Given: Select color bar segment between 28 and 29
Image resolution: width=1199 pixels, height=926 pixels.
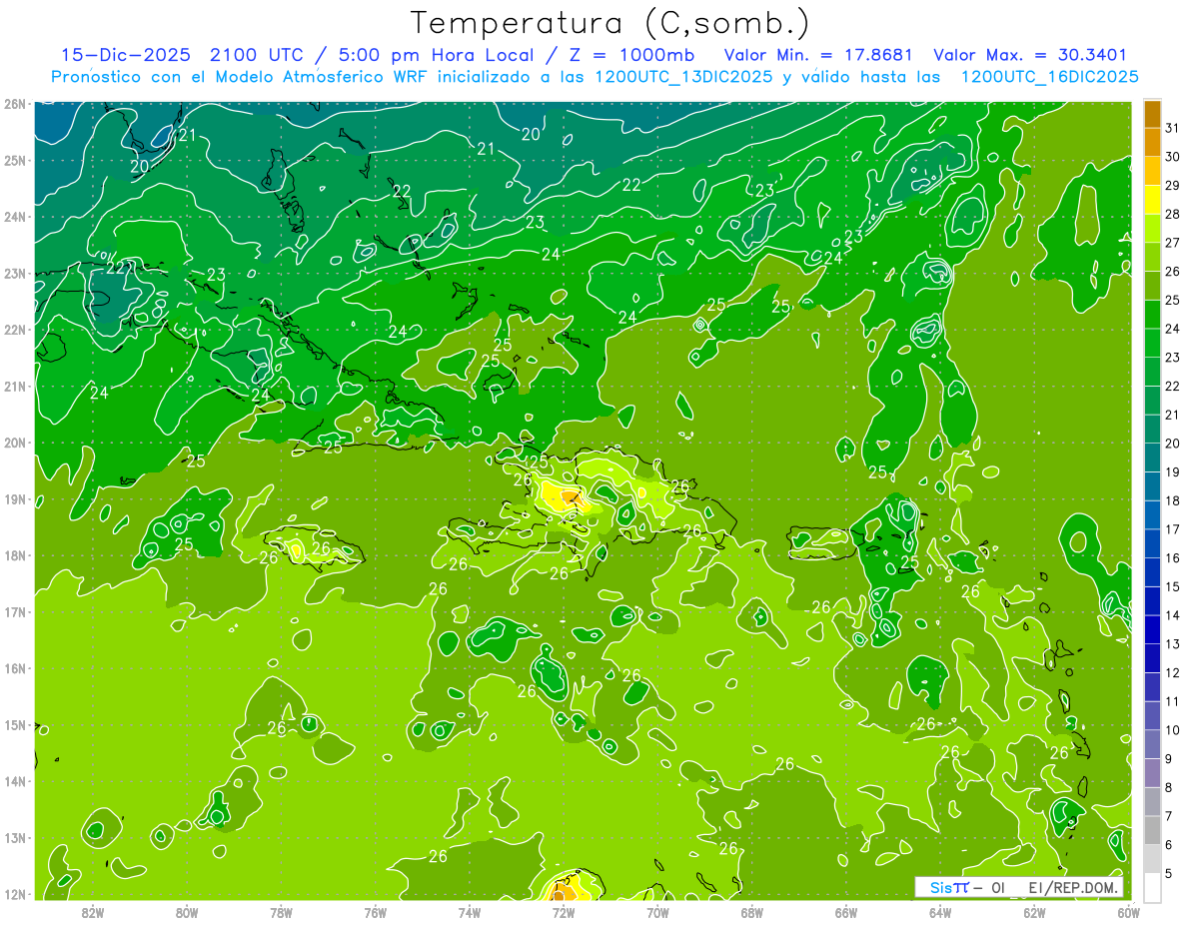Looking at the screenshot, I should (x=1152, y=200).
